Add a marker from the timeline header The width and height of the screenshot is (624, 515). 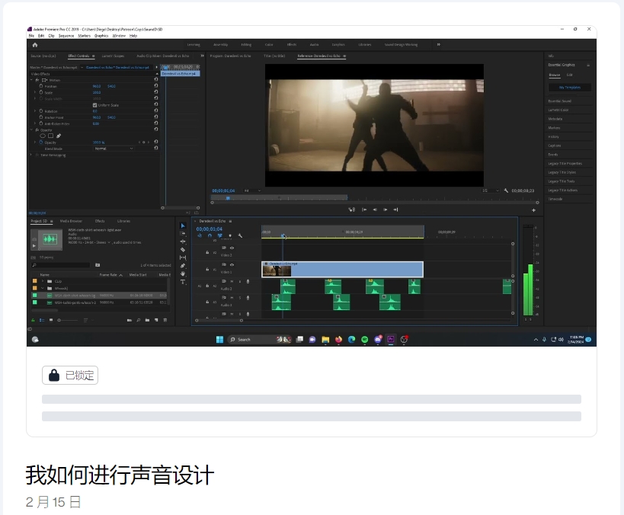pyautogui.click(x=230, y=235)
